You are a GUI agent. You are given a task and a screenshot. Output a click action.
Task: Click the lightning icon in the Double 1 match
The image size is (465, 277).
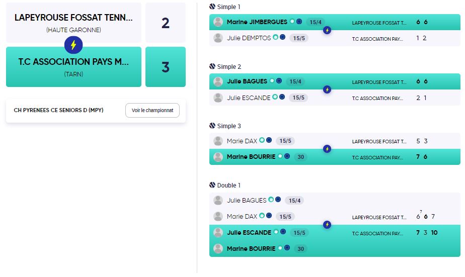click(327, 225)
